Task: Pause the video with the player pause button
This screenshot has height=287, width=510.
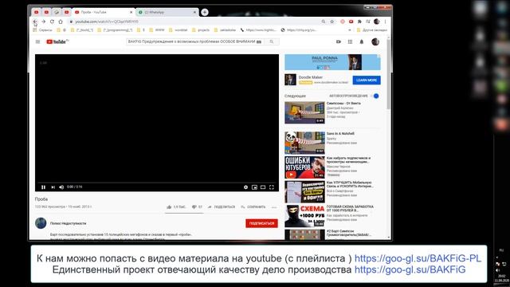Action: 43,187
